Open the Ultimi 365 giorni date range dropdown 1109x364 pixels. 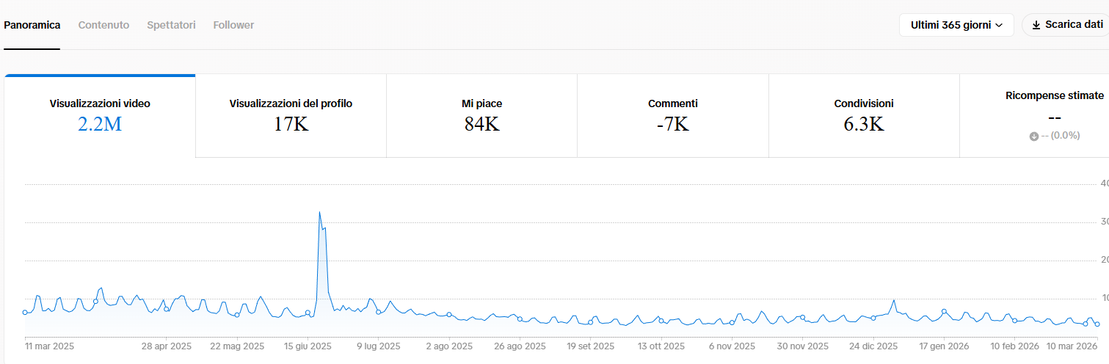pos(956,25)
